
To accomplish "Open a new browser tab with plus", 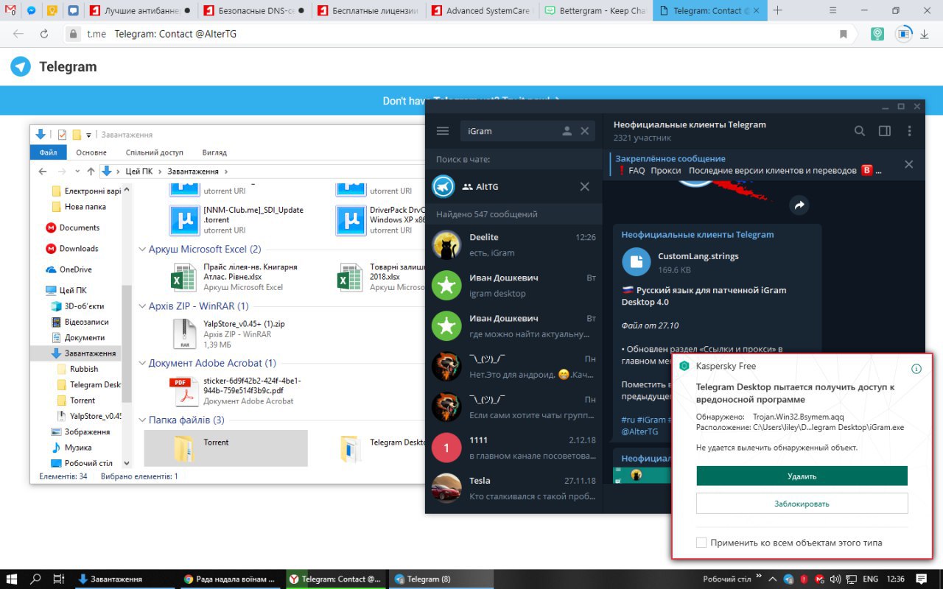I will click(777, 11).
